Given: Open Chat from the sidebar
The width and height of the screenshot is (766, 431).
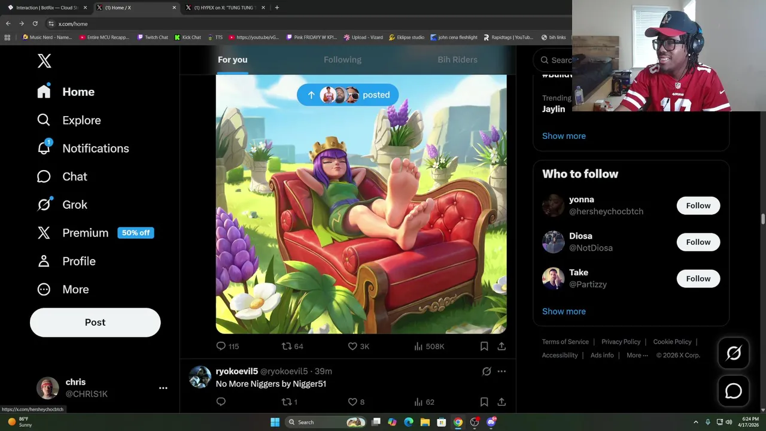Looking at the screenshot, I should point(62,176).
